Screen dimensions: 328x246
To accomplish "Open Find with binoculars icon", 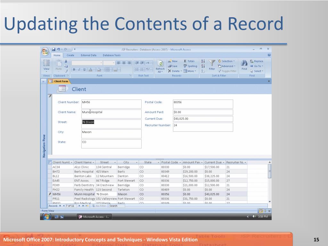I will [x=244, y=65].
